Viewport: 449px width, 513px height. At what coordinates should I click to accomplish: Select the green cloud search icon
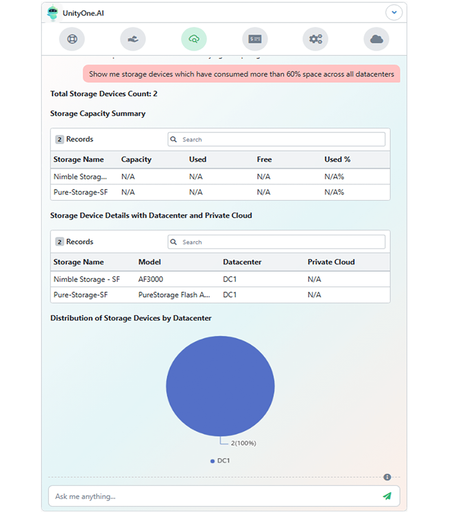point(194,39)
